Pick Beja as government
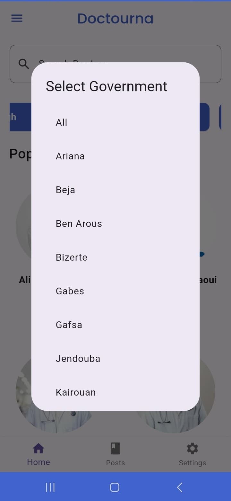Screen dimensions: 231x501 pyautogui.click(x=116, y=190)
